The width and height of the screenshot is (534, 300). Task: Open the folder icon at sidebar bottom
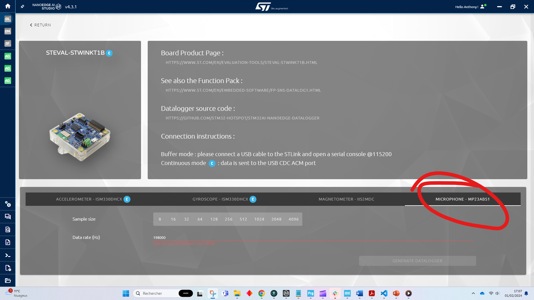(x=8, y=281)
